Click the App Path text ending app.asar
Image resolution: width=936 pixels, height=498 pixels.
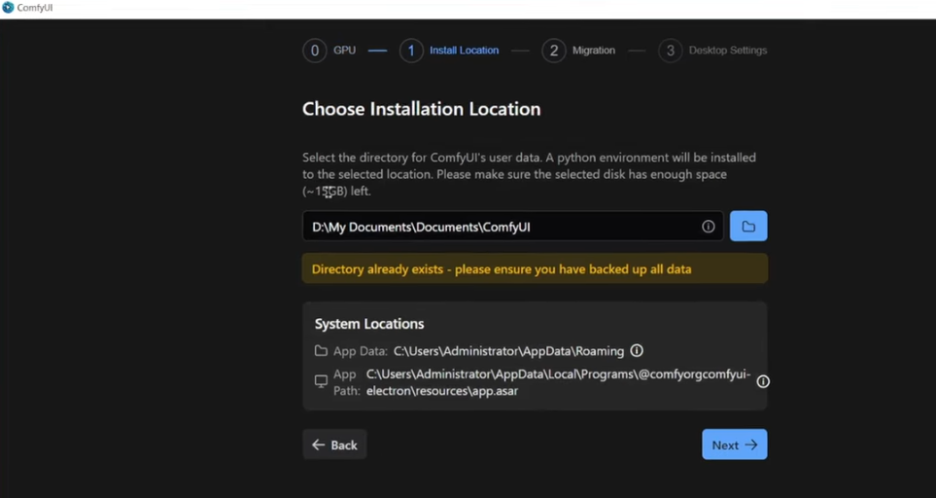point(558,383)
